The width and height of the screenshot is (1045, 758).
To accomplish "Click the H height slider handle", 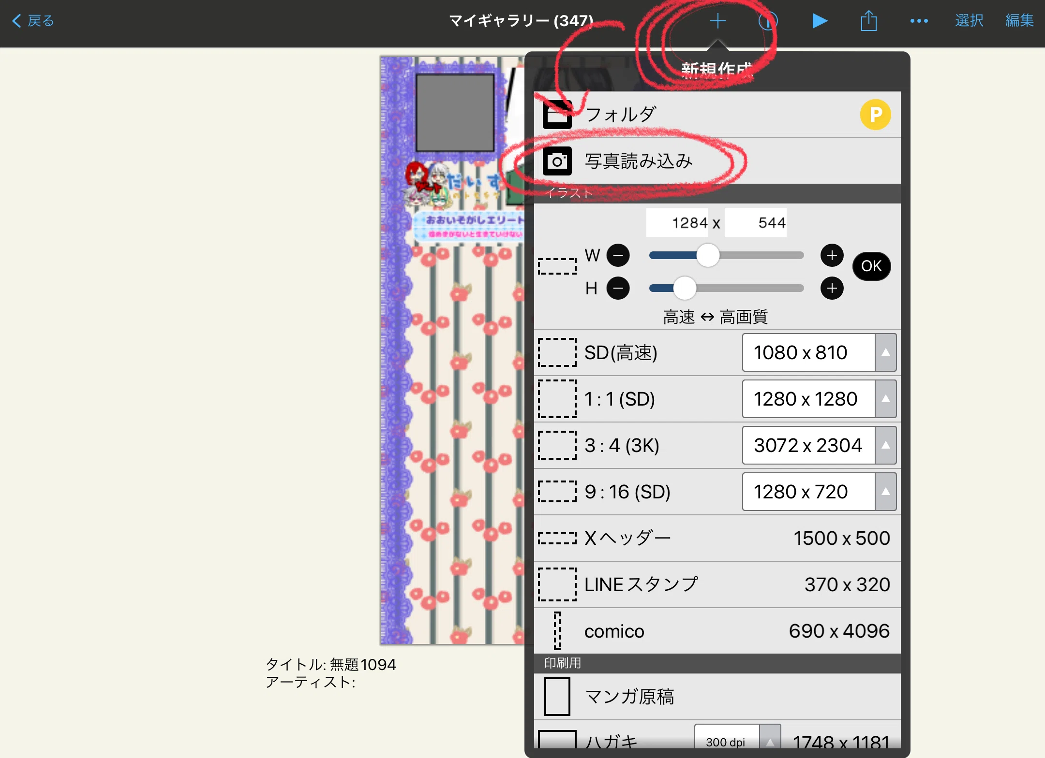I will (685, 288).
